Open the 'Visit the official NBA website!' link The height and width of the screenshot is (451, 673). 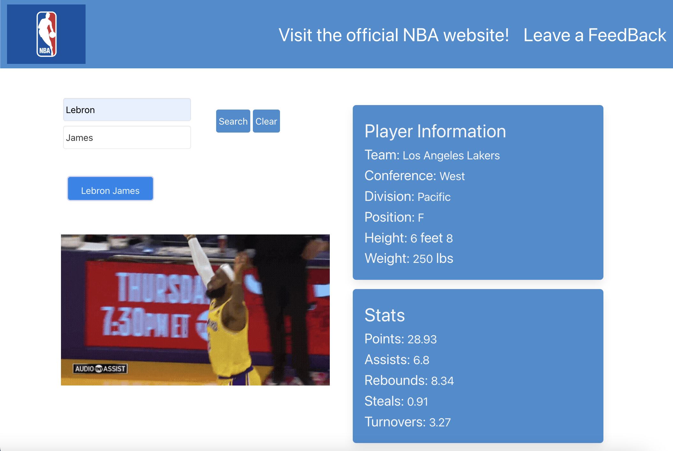(x=394, y=35)
